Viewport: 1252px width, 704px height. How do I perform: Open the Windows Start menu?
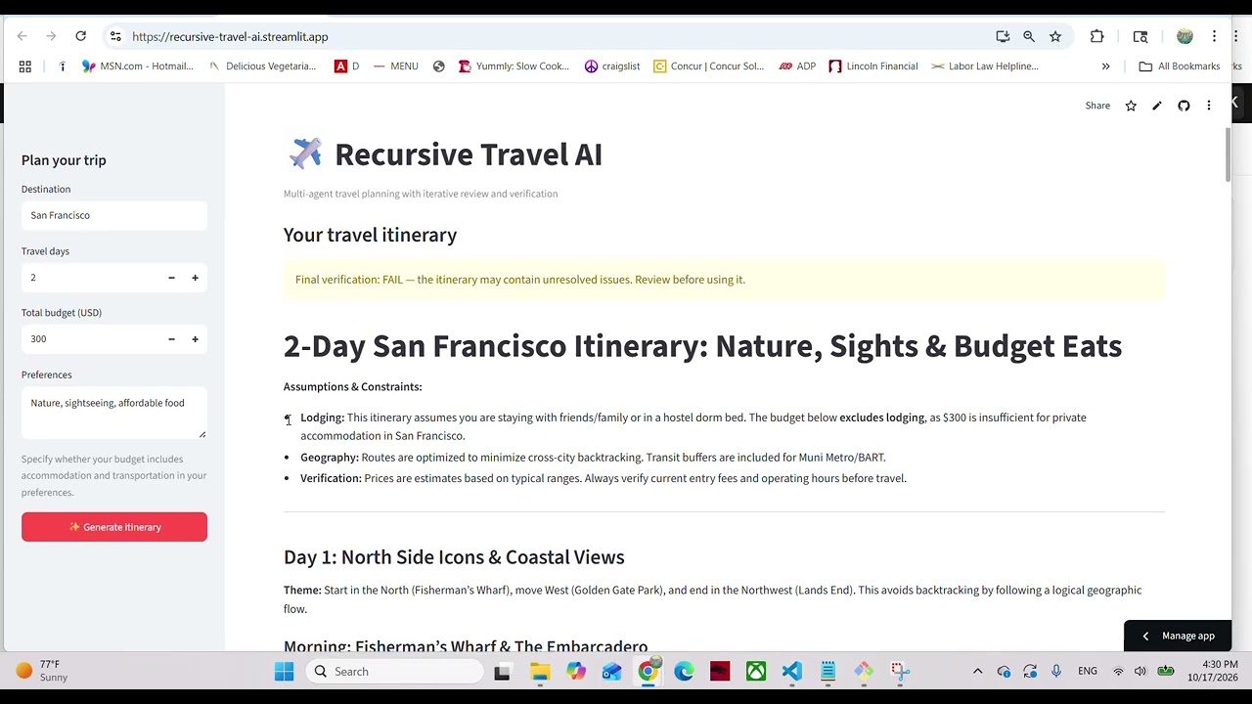point(285,672)
